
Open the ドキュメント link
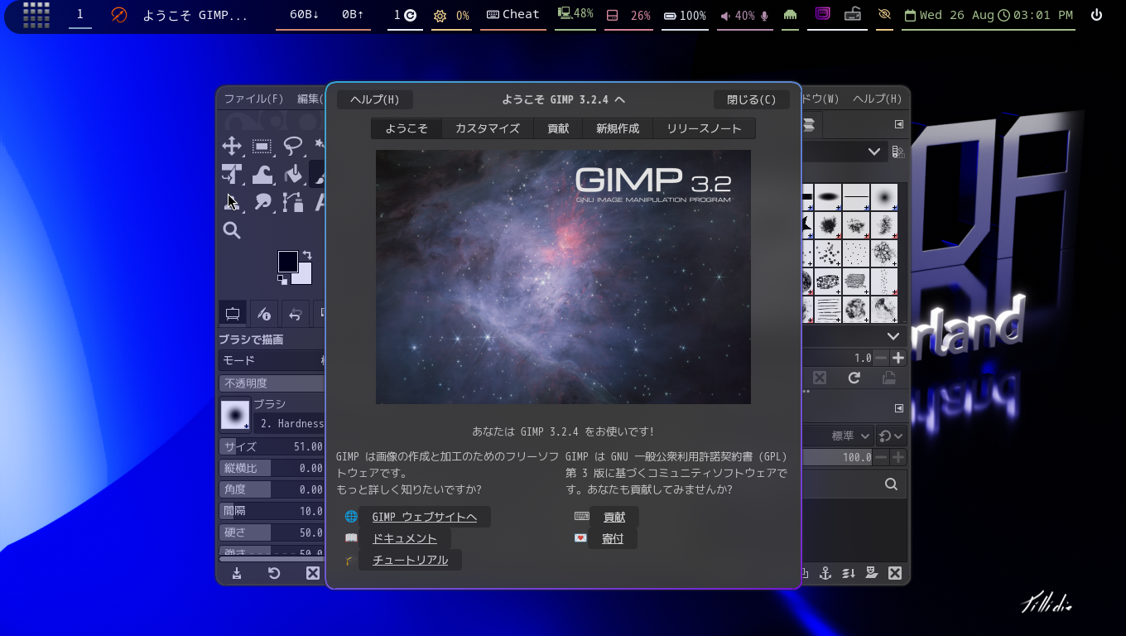pos(405,538)
